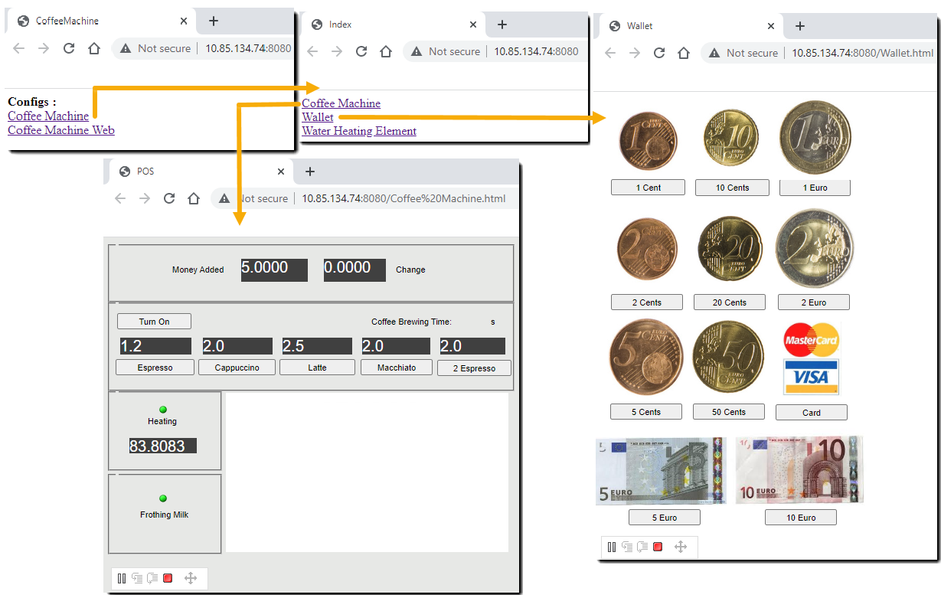Select the Index browser tab

click(393, 25)
